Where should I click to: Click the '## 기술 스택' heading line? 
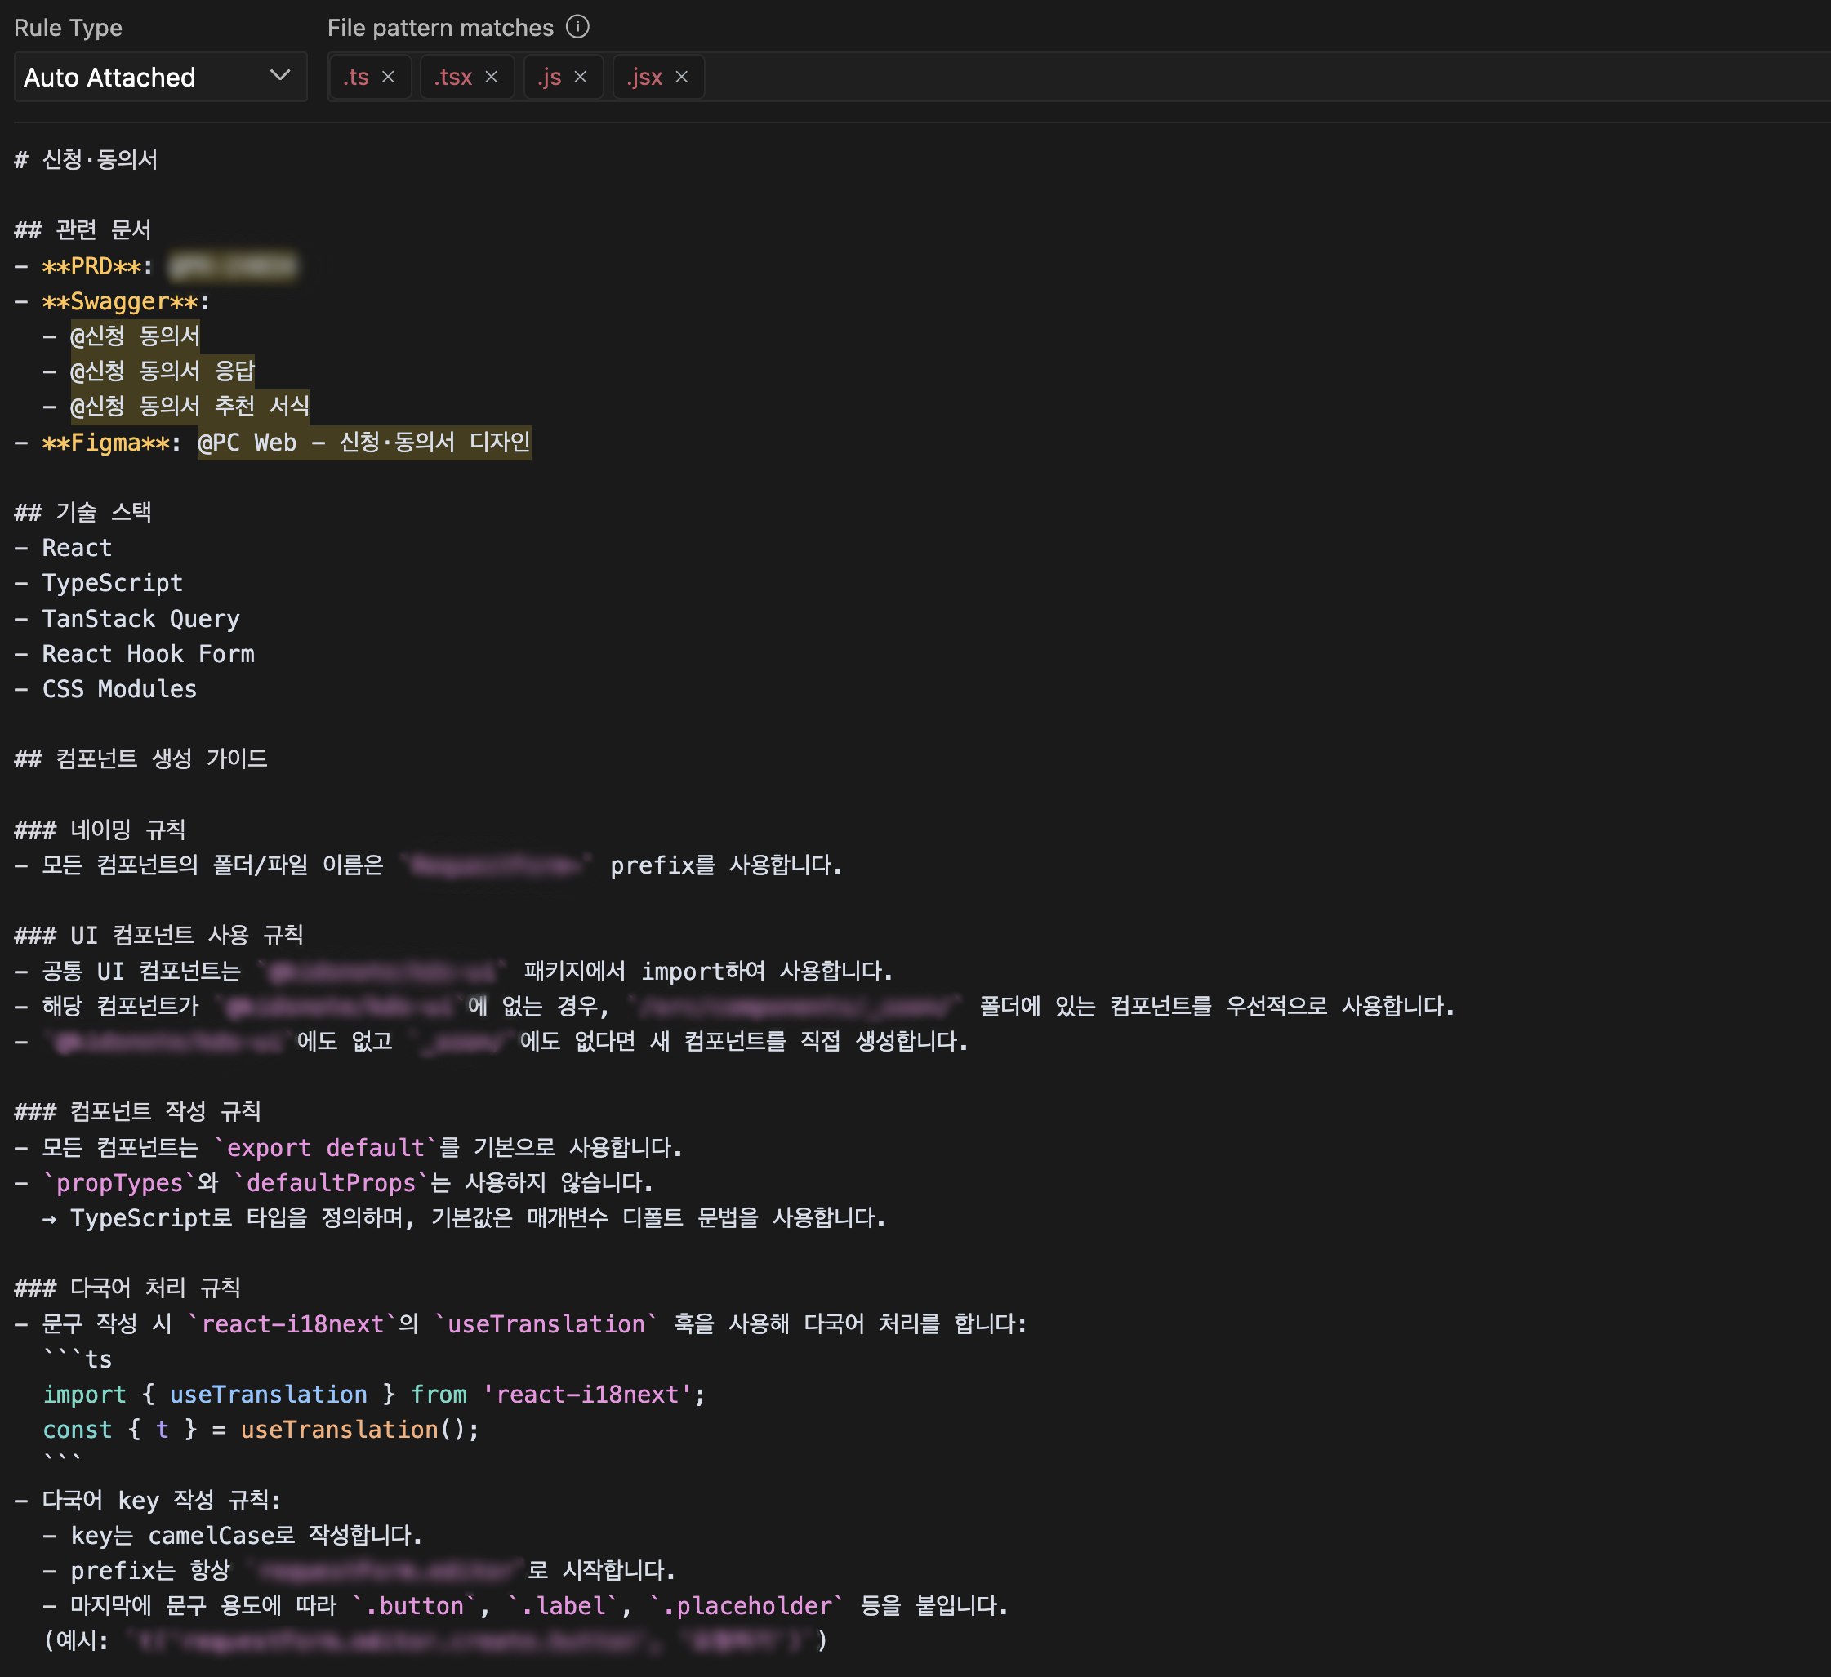pos(104,512)
